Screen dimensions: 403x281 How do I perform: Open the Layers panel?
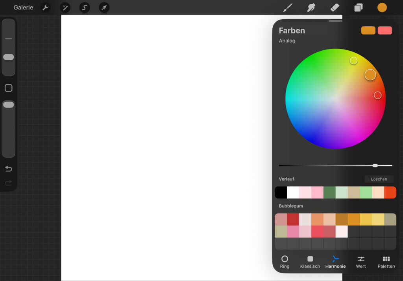coord(358,7)
